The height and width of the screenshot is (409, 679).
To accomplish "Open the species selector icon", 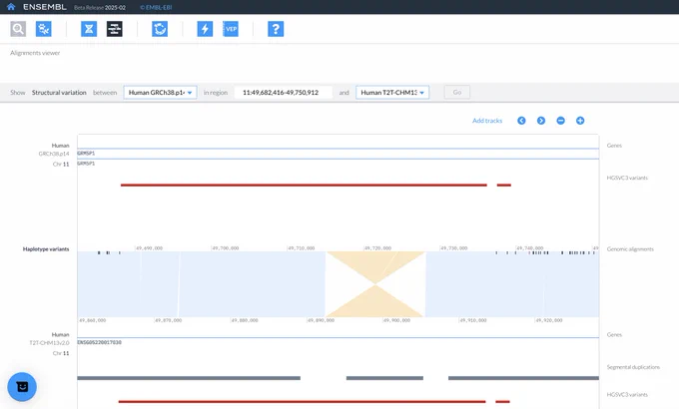I will 44,29.
